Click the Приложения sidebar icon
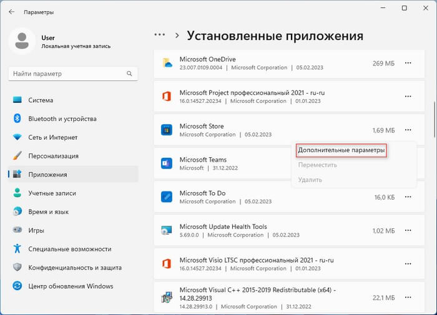This screenshot has width=437, height=315. [17, 175]
